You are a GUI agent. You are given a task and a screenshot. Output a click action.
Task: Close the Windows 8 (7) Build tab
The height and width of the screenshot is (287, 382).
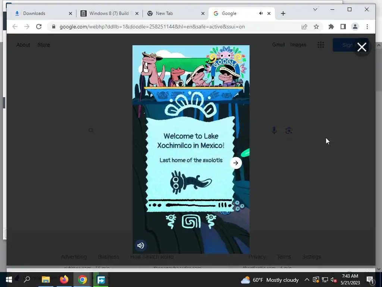click(x=137, y=13)
